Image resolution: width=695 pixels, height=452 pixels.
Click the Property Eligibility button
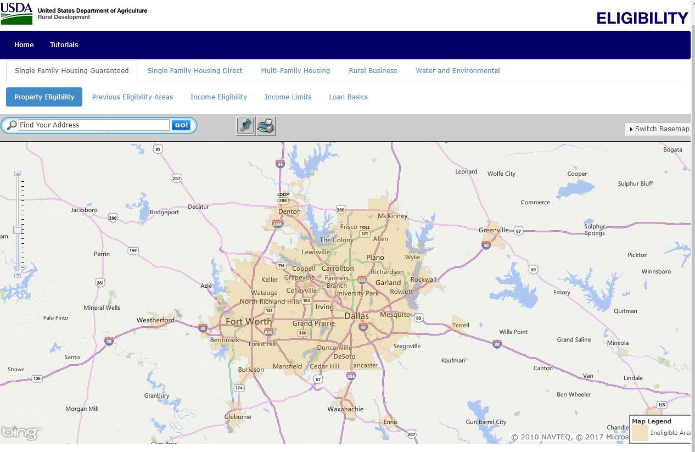pos(44,97)
